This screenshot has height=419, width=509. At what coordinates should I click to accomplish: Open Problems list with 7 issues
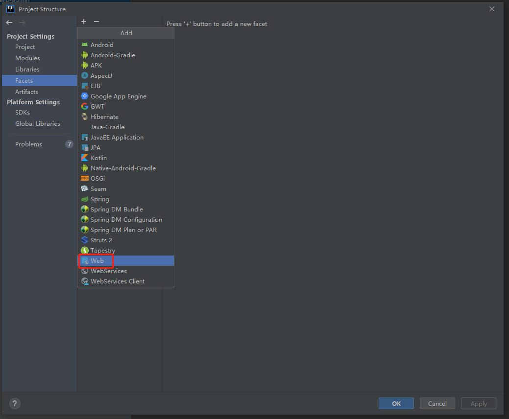(x=39, y=144)
